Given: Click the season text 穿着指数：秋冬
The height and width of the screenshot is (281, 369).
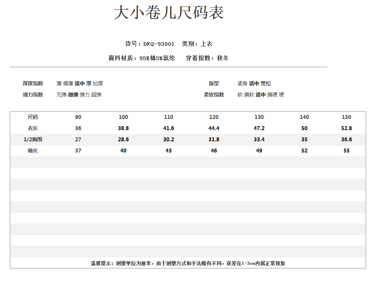Looking at the screenshot, I should click(x=207, y=58).
